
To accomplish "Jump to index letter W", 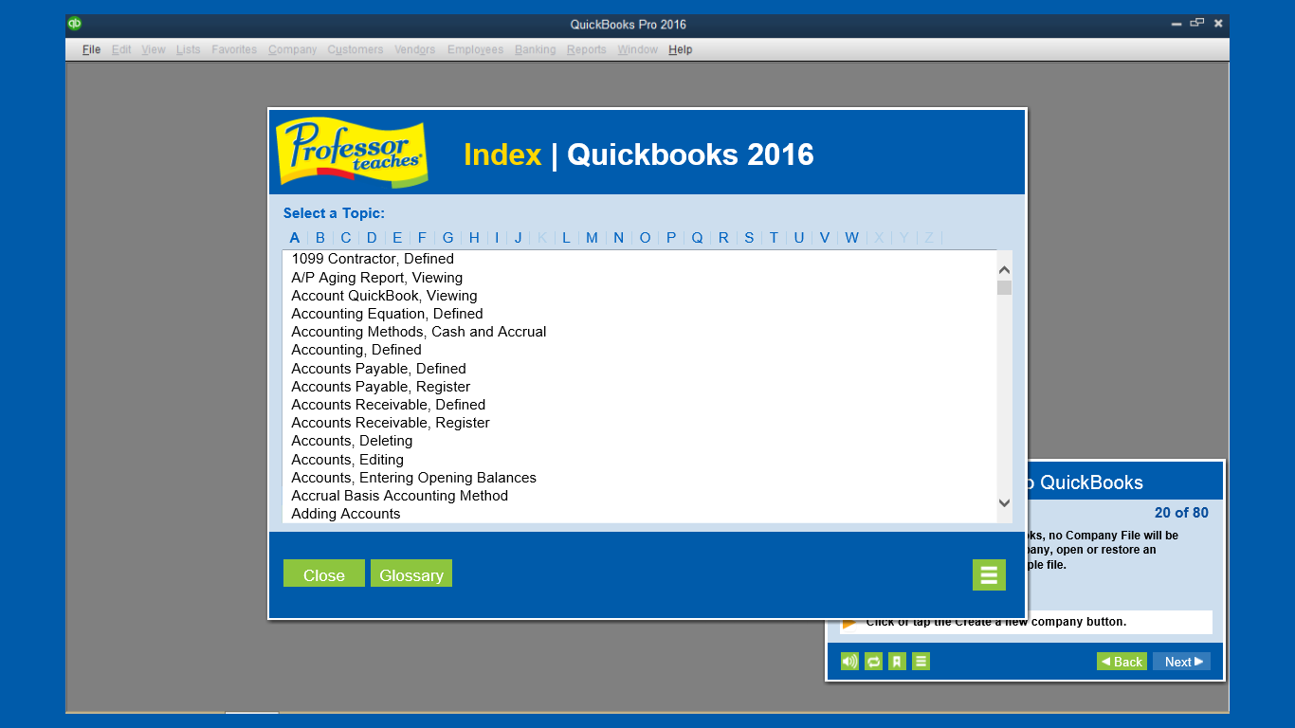I will click(851, 238).
